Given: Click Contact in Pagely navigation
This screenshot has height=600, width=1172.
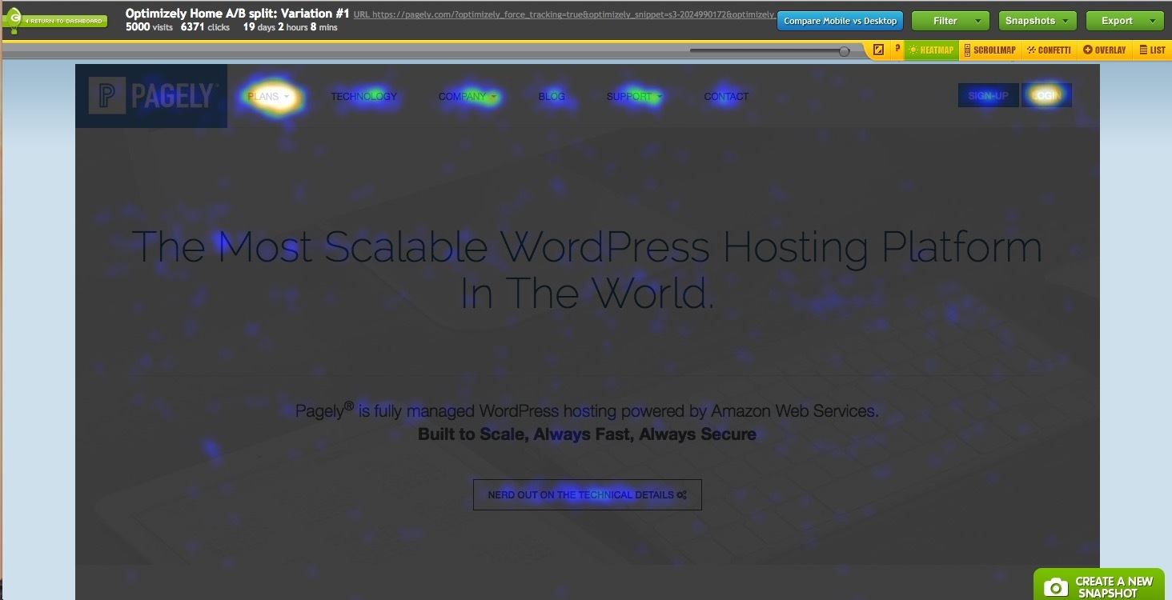Looking at the screenshot, I should (x=726, y=97).
